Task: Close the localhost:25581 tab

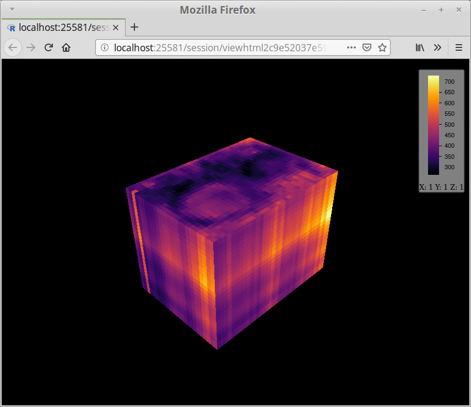Action: click(x=116, y=28)
